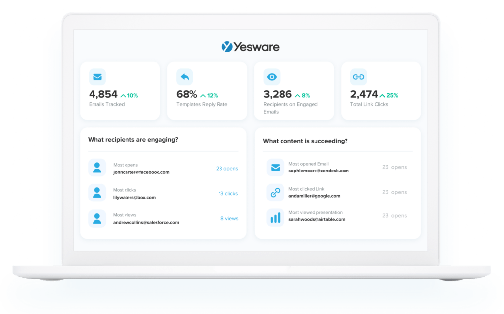This screenshot has width=504, height=314.
Task: Click the 23 opens count for sarahwoods
Action: (394, 215)
